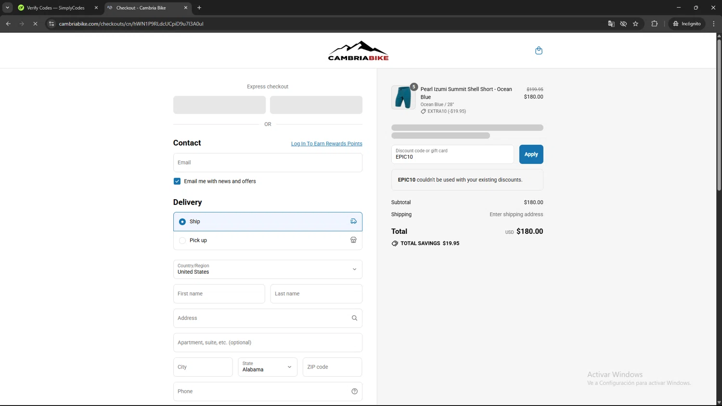Image resolution: width=722 pixels, height=406 pixels.
Task: Open the phone field help icon
Action: (354, 392)
